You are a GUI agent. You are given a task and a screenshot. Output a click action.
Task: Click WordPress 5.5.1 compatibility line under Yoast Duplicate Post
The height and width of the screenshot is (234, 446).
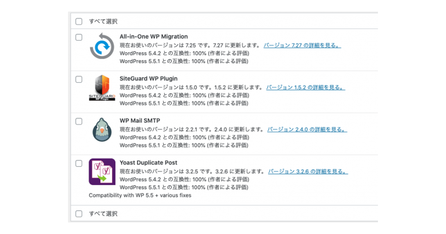(184, 187)
